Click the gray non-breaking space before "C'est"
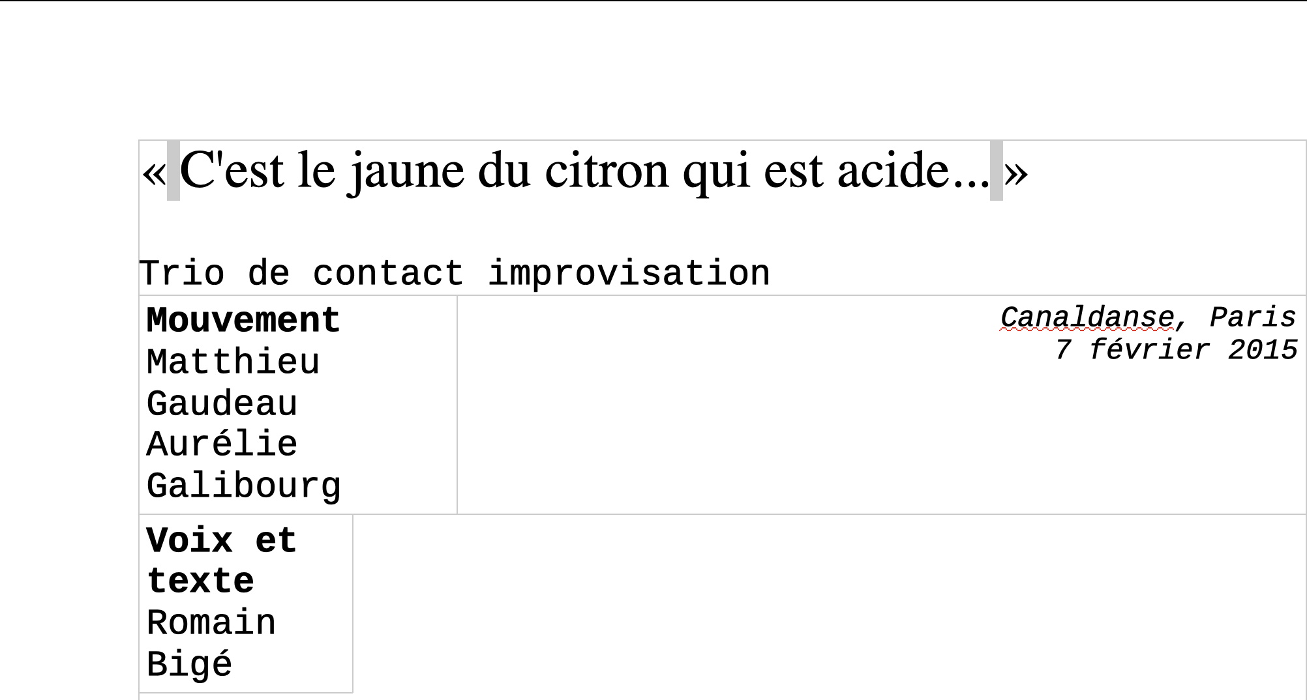 pos(173,171)
